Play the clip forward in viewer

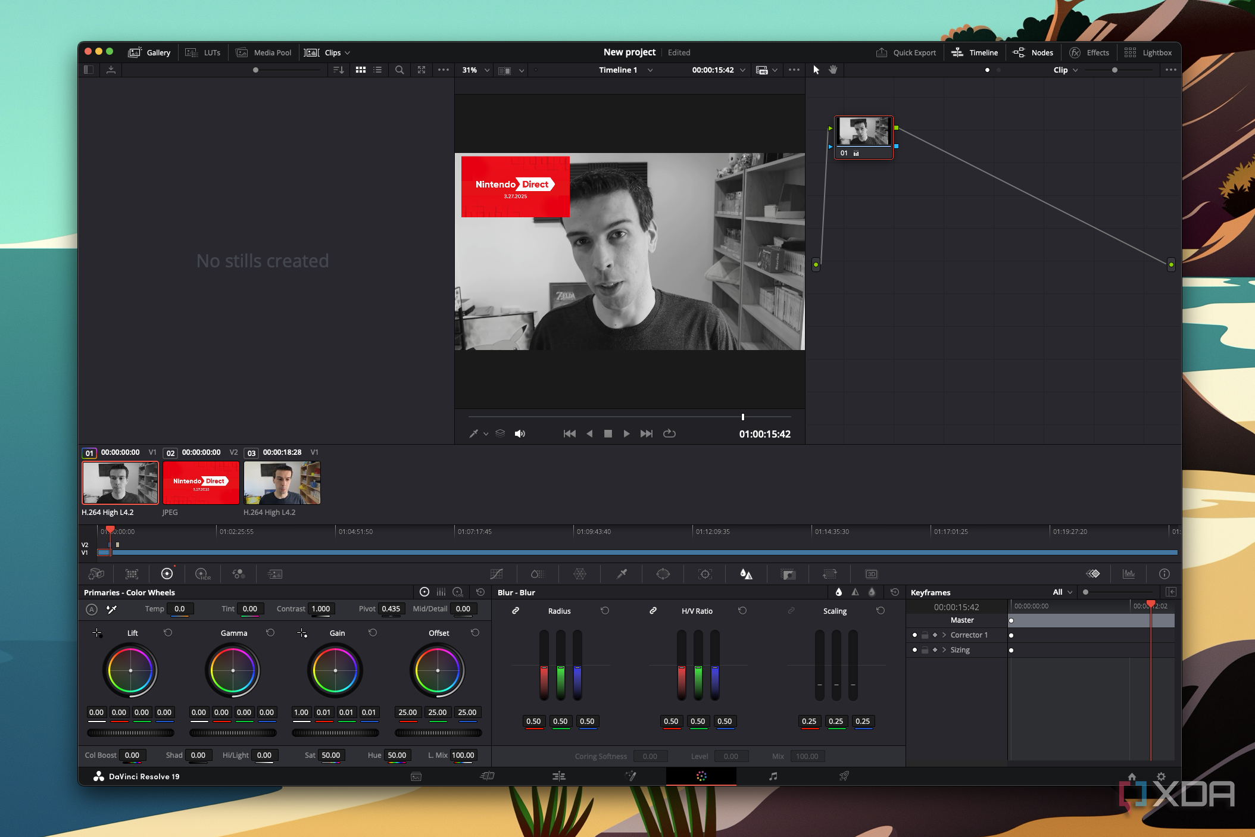click(626, 434)
